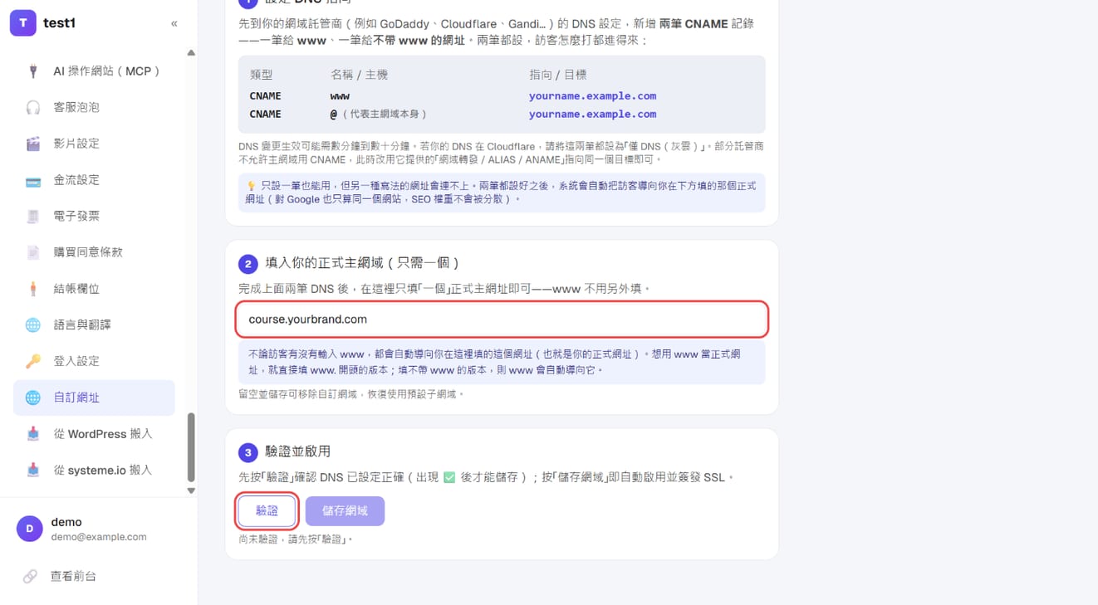Click the 指向 / 目標 column header

[x=557, y=75]
